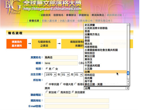This screenshot has width=141, height=110.
Task: Open the birth month dropdown before 月
Action: [x=65, y=75]
